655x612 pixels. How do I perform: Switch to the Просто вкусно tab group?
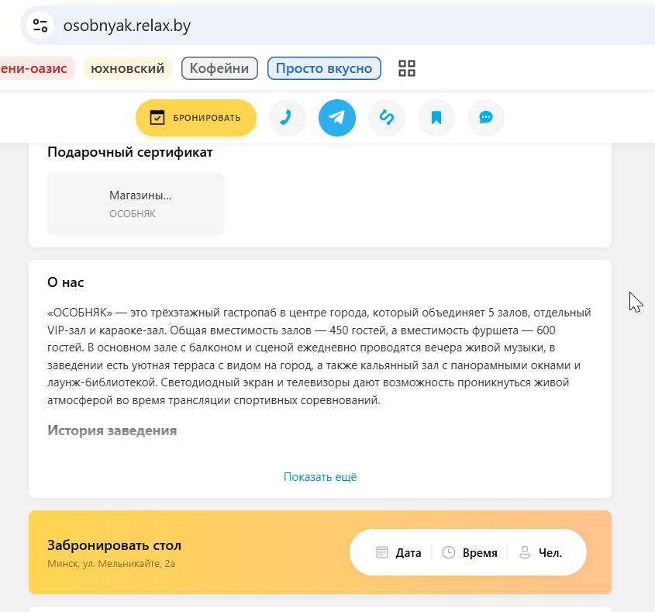[324, 68]
